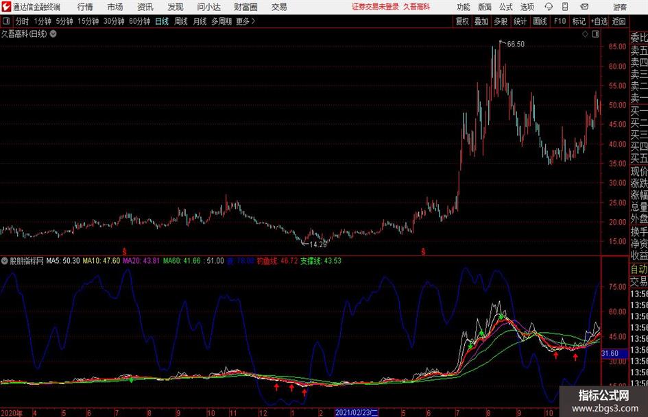Click the 2020年 label on time axis
The height and width of the screenshot is (417, 648).
click(12, 413)
